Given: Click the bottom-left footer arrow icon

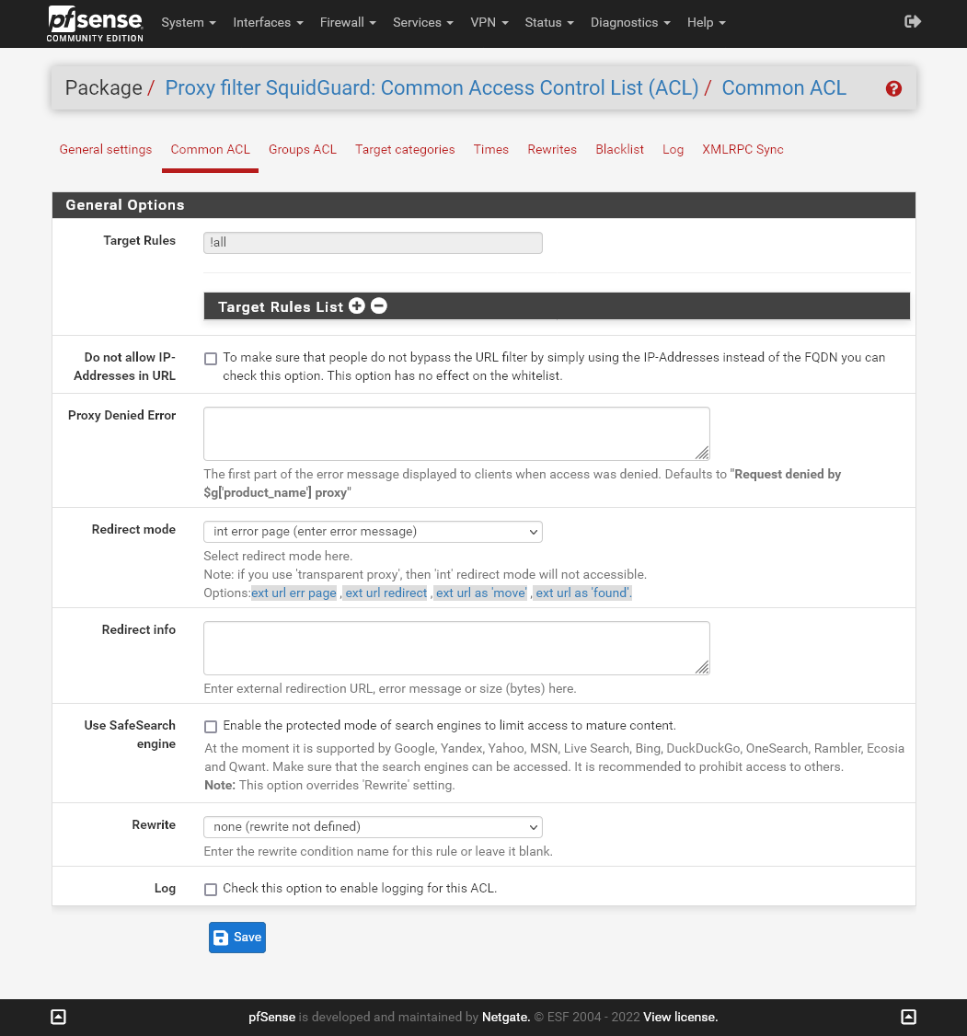Looking at the screenshot, I should point(58,1017).
